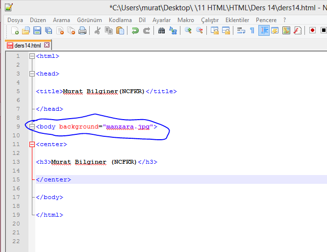
Task: Open the Pencere menu
Action: tap(266, 20)
